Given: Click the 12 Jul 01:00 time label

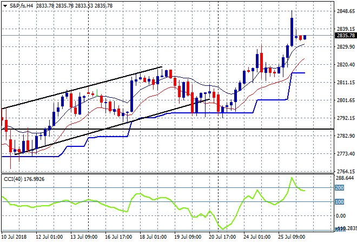Looking at the screenshot, I should (49, 237).
